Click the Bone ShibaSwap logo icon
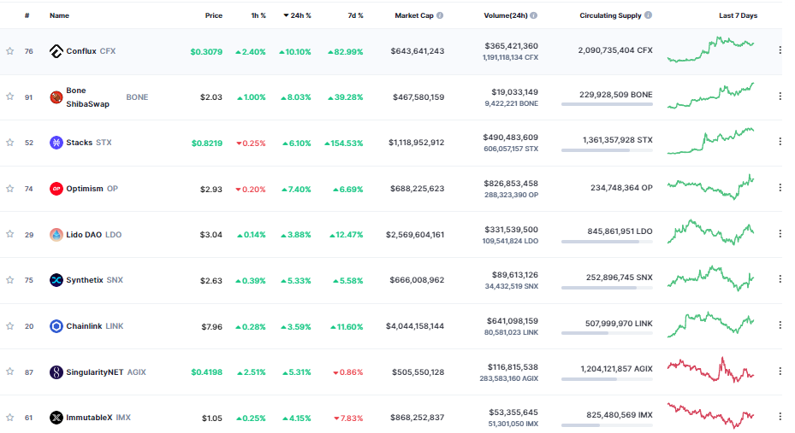The width and height of the screenshot is (795, 433). click(x=56, y=97)
